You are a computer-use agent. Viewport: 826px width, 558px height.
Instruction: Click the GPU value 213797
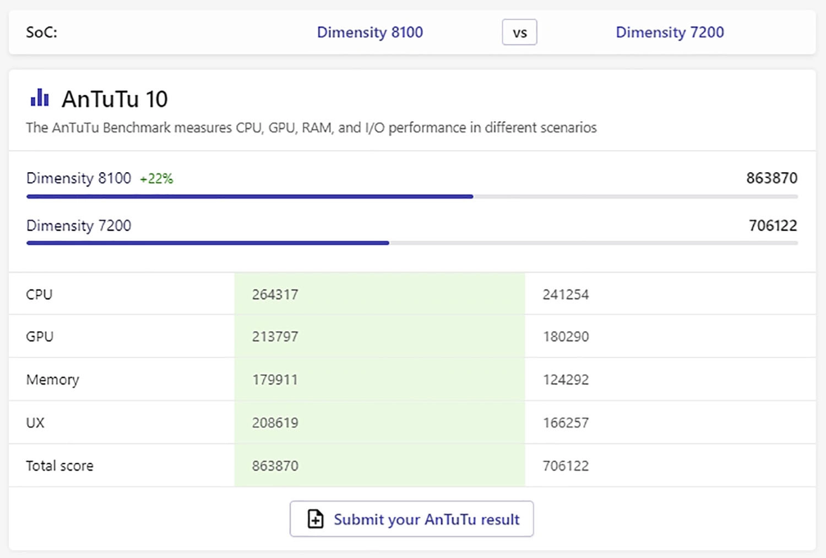click(x=275, y=336)
